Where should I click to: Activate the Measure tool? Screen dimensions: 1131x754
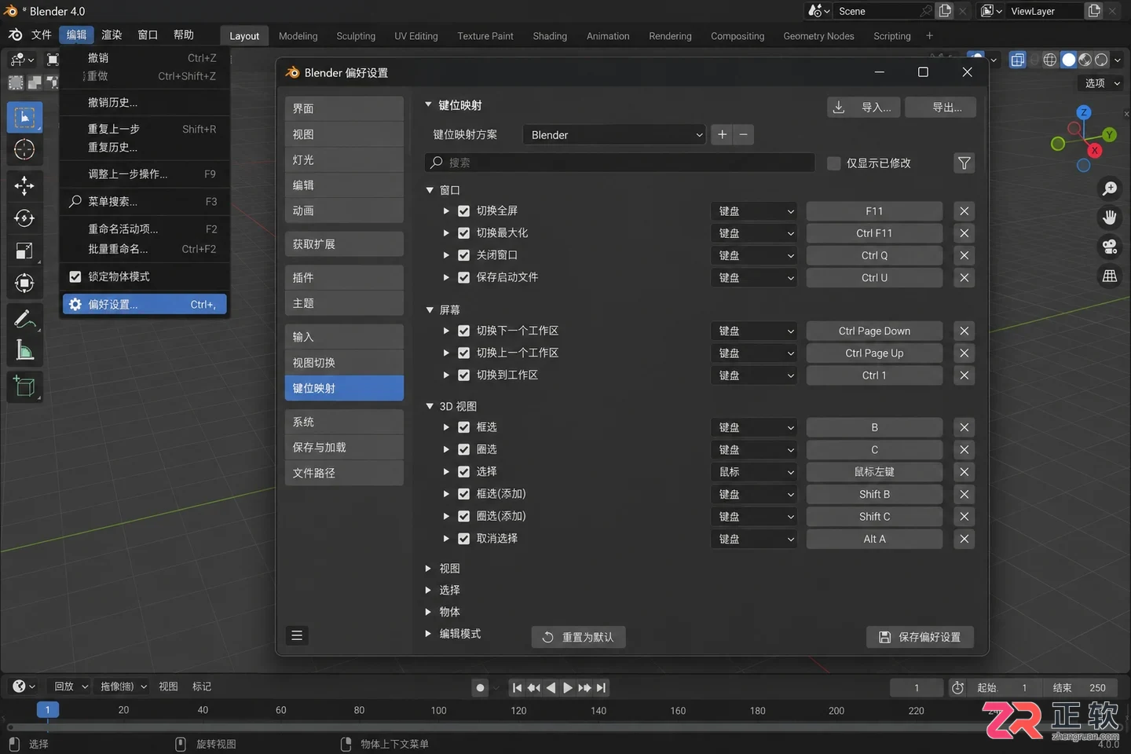coord(24,351)
